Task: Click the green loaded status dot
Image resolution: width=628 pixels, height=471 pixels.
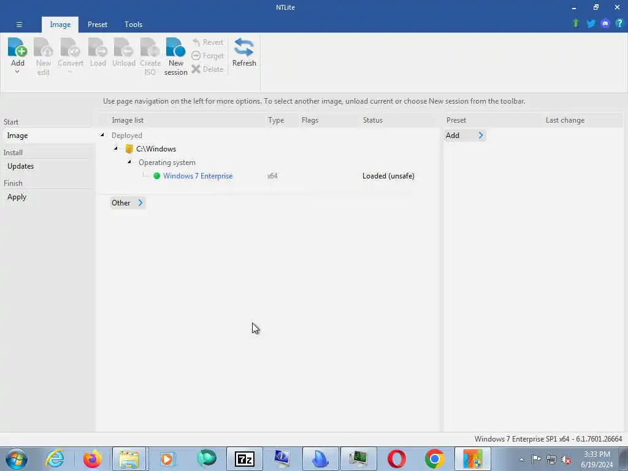Action: (x=156, y=176)
